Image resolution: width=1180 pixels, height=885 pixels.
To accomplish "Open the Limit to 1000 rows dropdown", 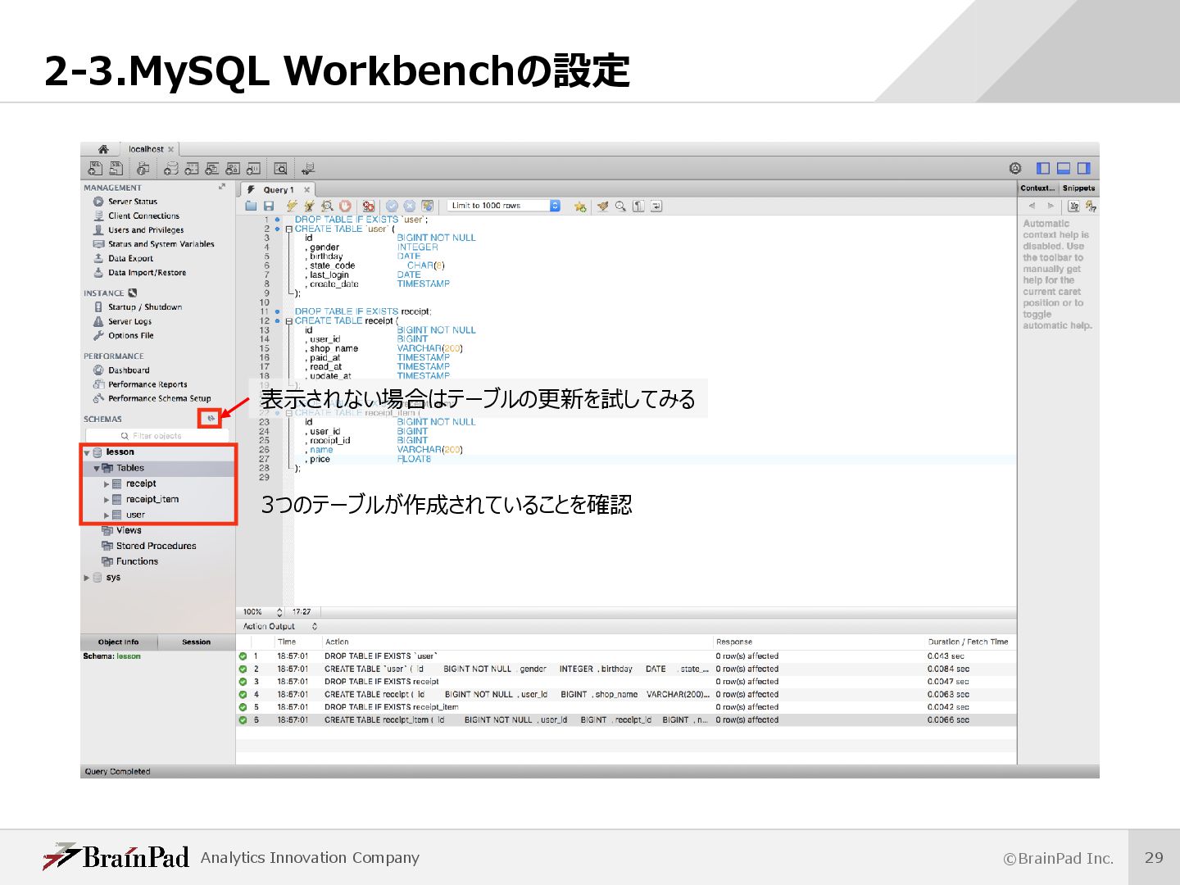I will pos(504,206).
